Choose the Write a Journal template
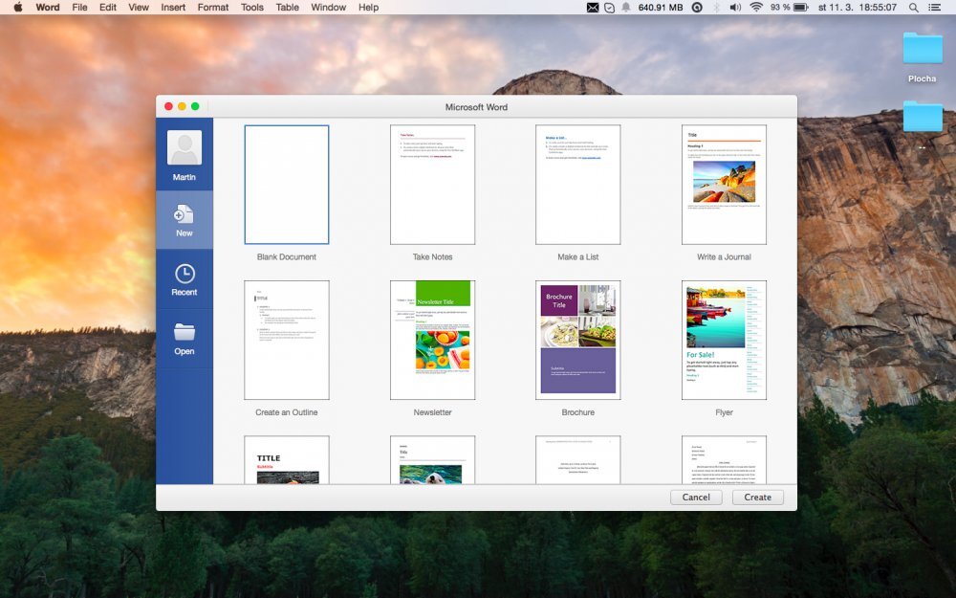Screen dimensions: 956x598 (x=724, y=185)
